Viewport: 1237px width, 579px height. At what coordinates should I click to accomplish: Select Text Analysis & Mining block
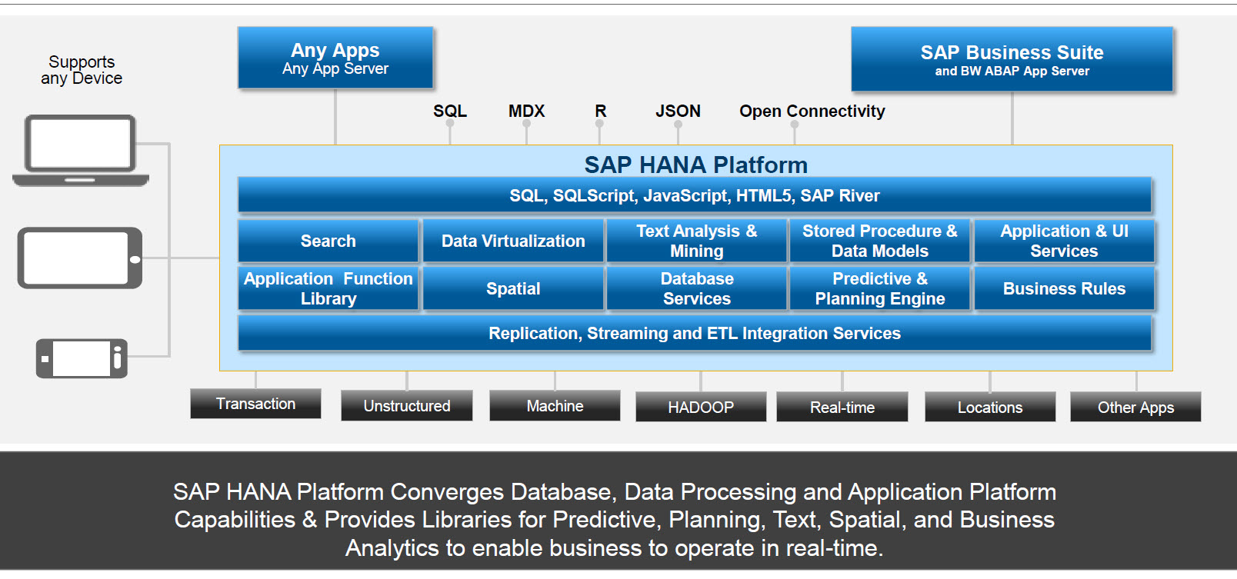[x=697, y=241]
